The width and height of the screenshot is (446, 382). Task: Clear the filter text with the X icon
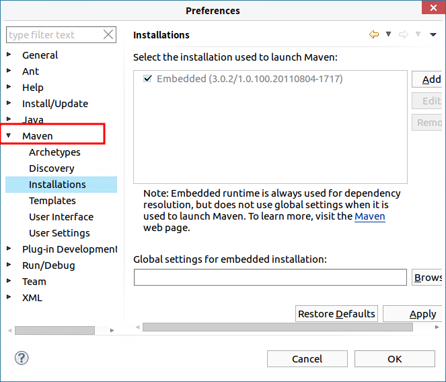coord(108,35)
